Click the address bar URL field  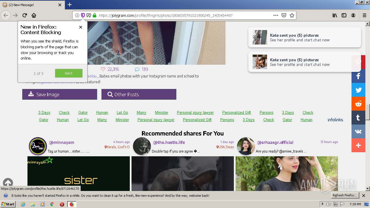click(184, 15)
